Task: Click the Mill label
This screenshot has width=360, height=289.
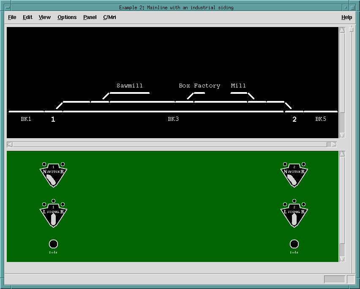Action: [x=238, y=86]
